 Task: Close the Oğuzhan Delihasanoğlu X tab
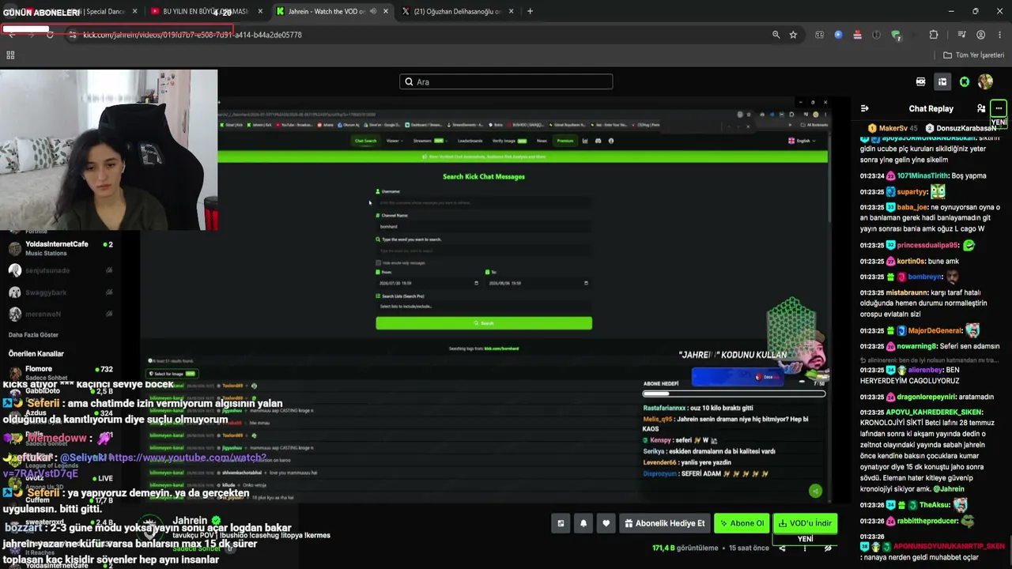point(511,12)
